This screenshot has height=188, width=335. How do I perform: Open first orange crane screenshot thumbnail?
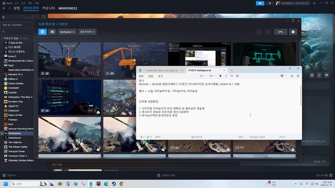coord(70,60)
